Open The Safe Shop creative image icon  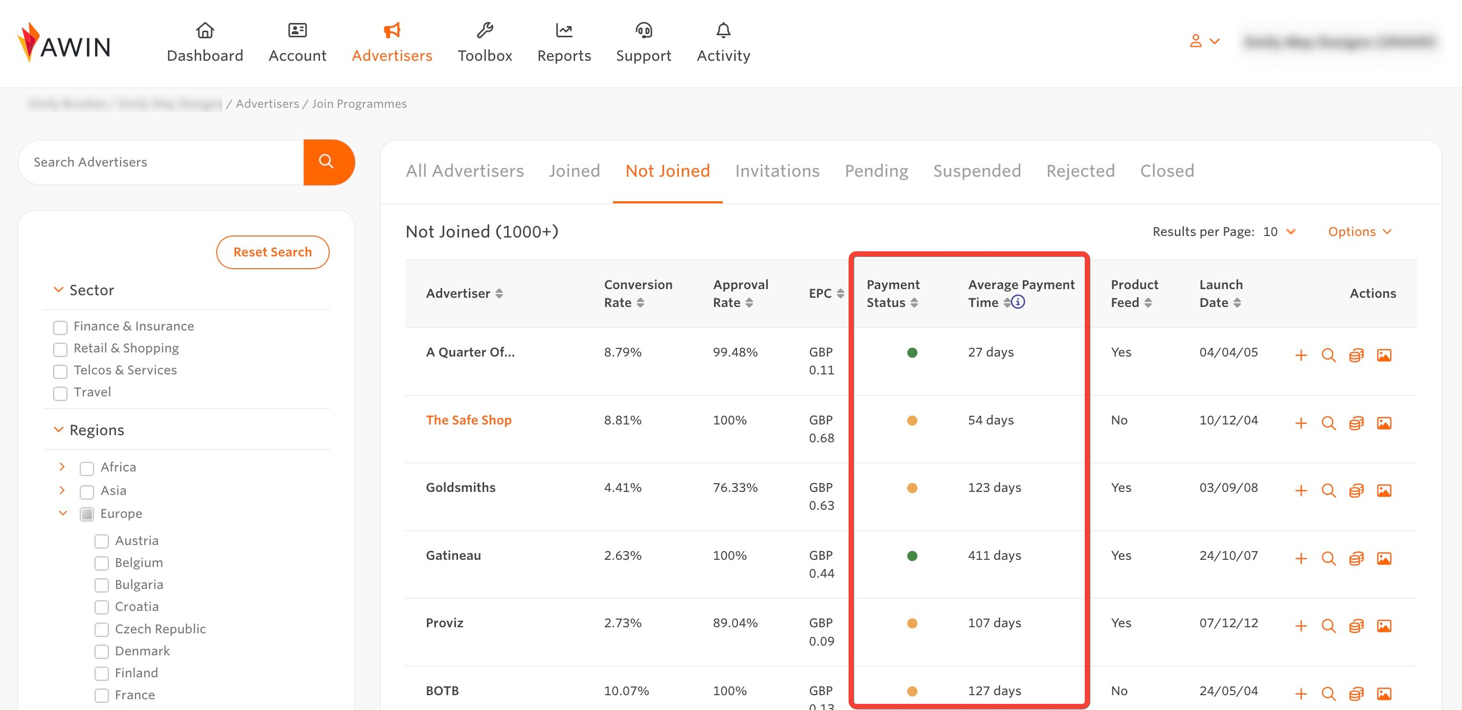[x=1384, y=423]
